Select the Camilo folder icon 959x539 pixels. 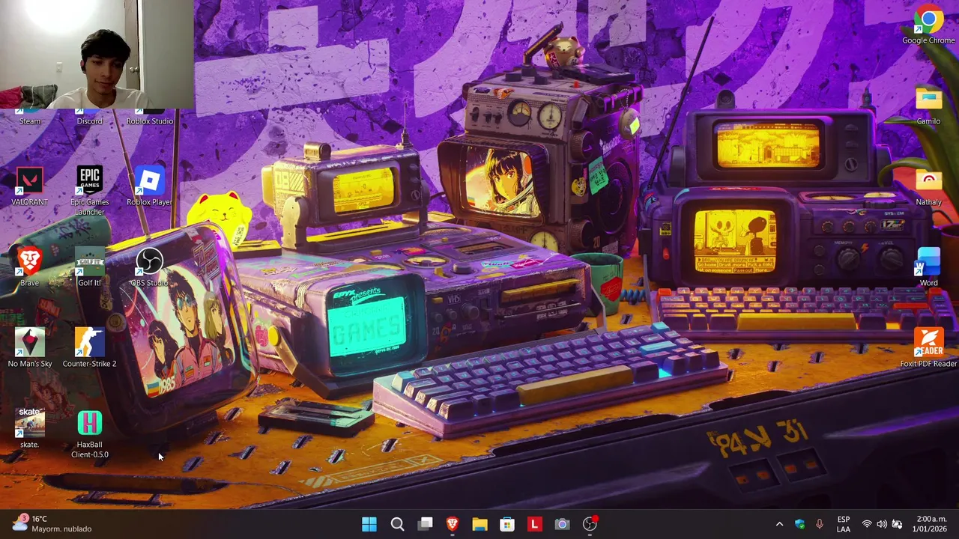tap(928, 106)
